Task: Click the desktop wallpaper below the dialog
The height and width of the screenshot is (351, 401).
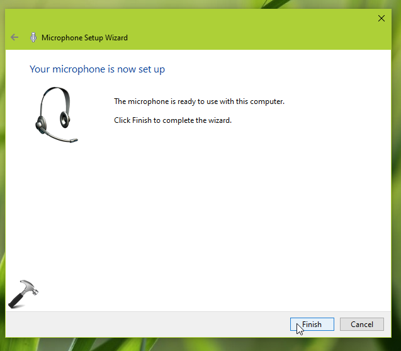Action: coord(189,345)
